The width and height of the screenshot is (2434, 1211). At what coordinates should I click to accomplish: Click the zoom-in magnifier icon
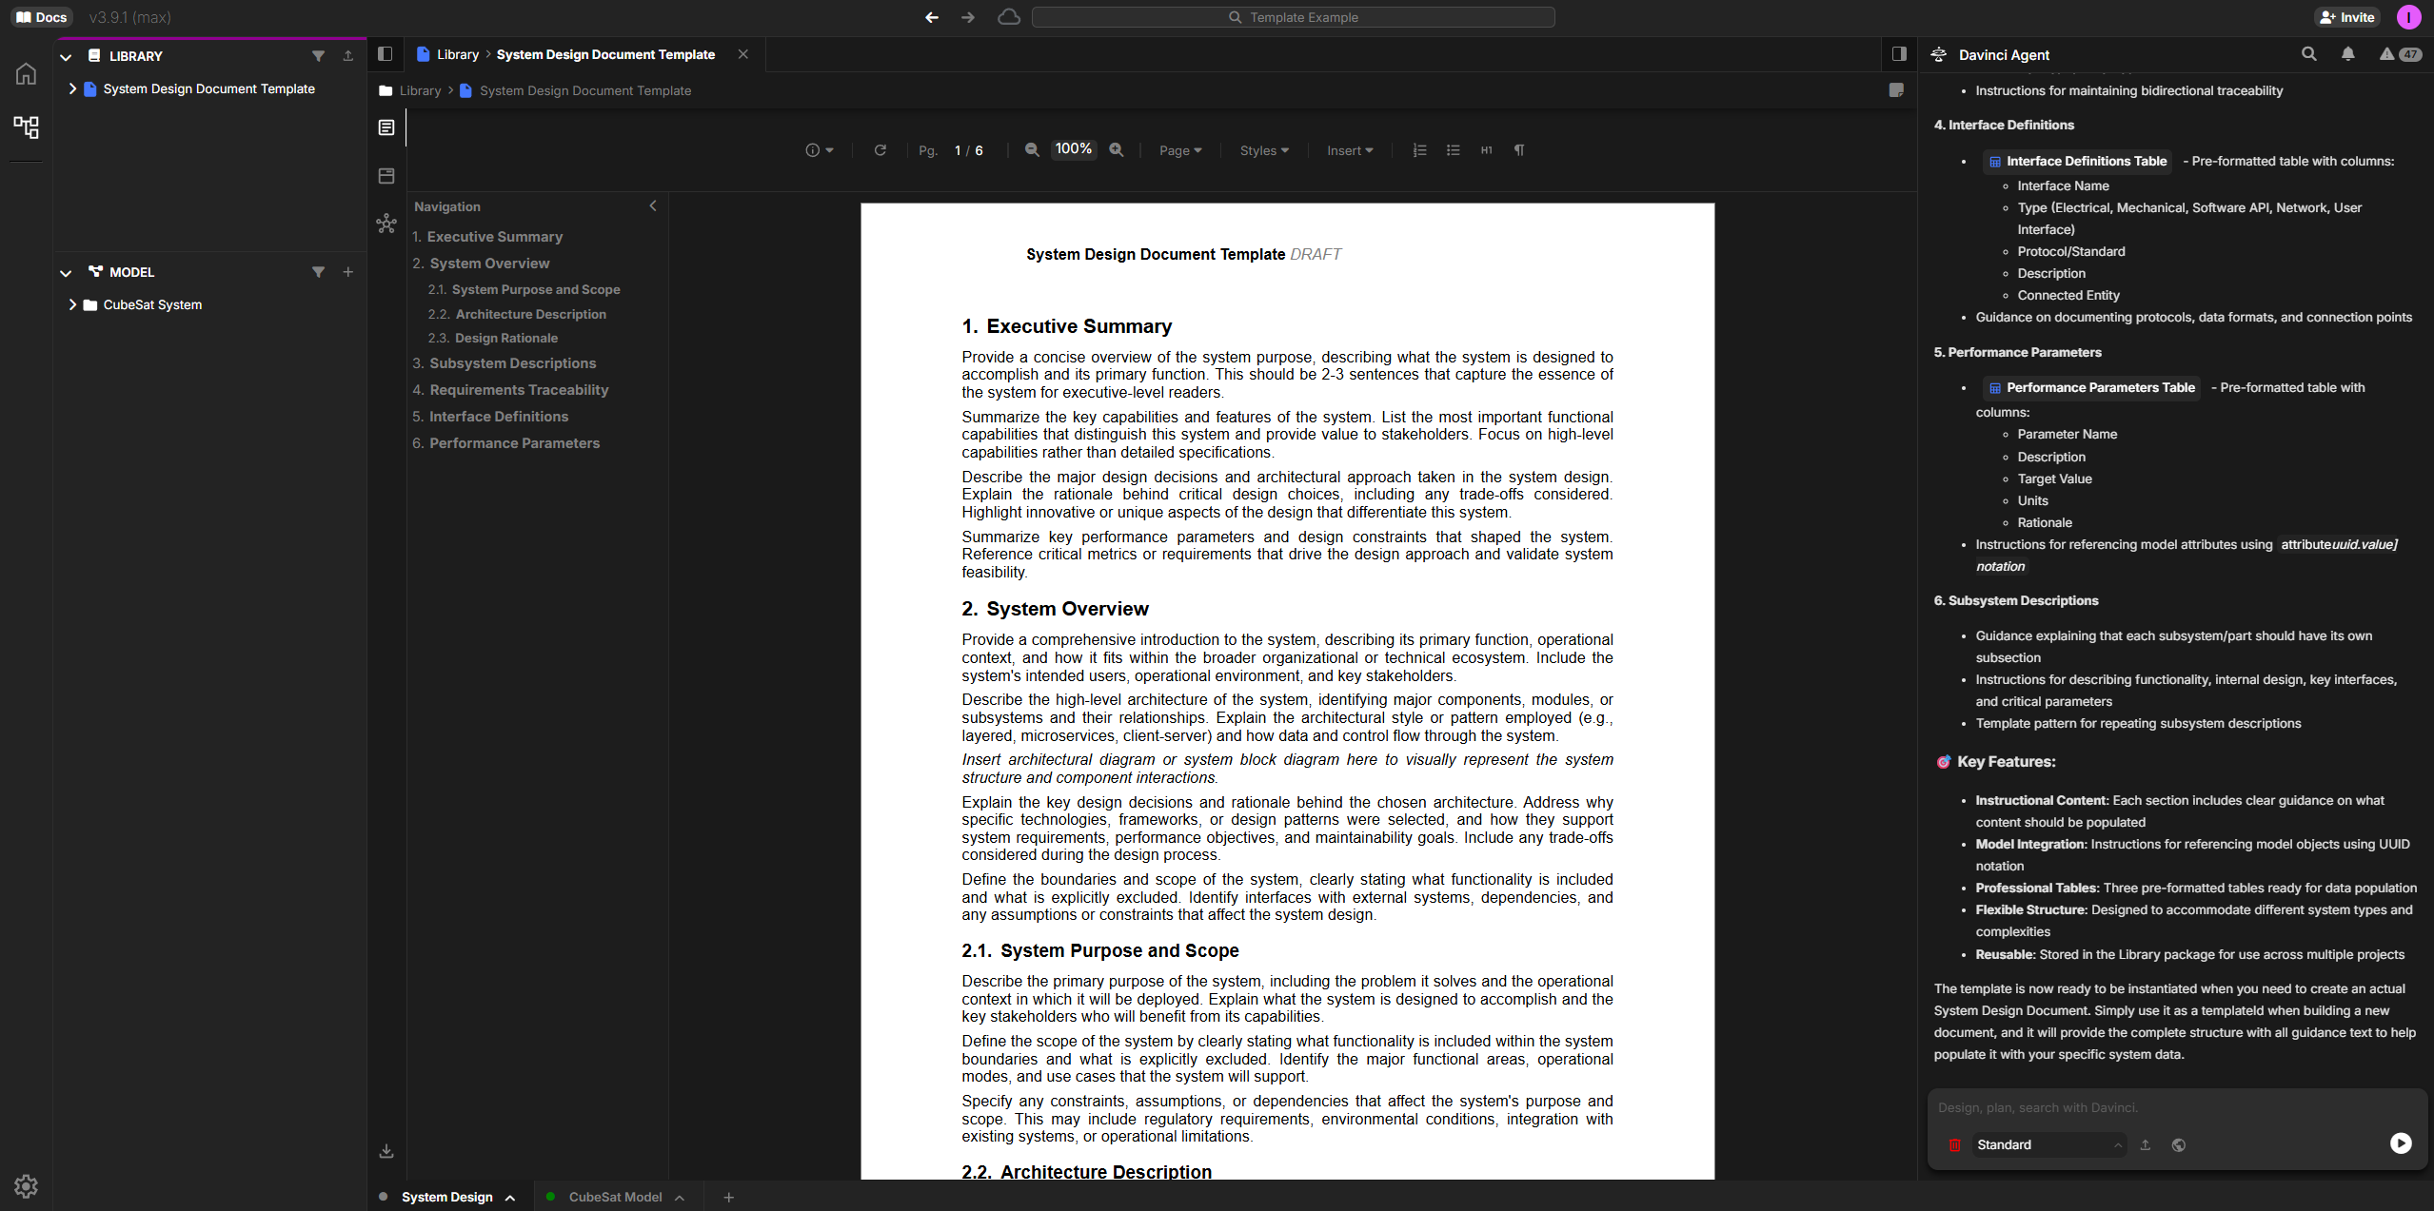pos(1116,149)
